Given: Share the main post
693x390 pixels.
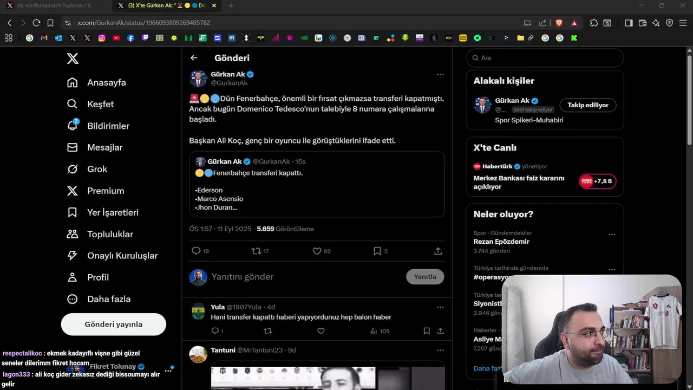Looking at the screenshot, I should tap(438, 251).
